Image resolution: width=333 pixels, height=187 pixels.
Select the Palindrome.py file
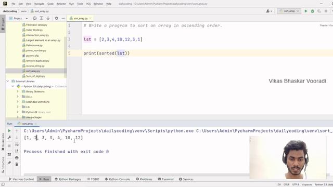[x=34, y=45]
